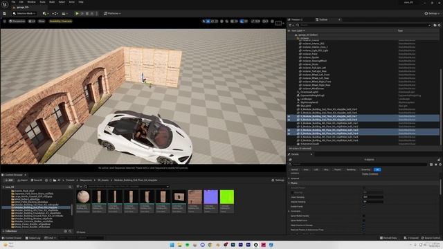Click Save All in the Content Browser

coord(37,180)
